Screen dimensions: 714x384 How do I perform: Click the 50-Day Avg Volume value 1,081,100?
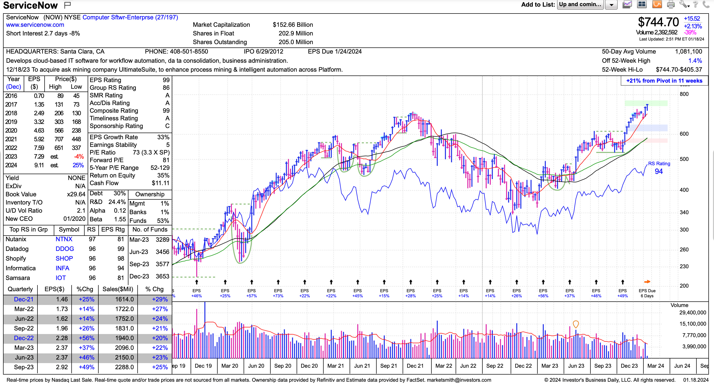click(689, 51)
